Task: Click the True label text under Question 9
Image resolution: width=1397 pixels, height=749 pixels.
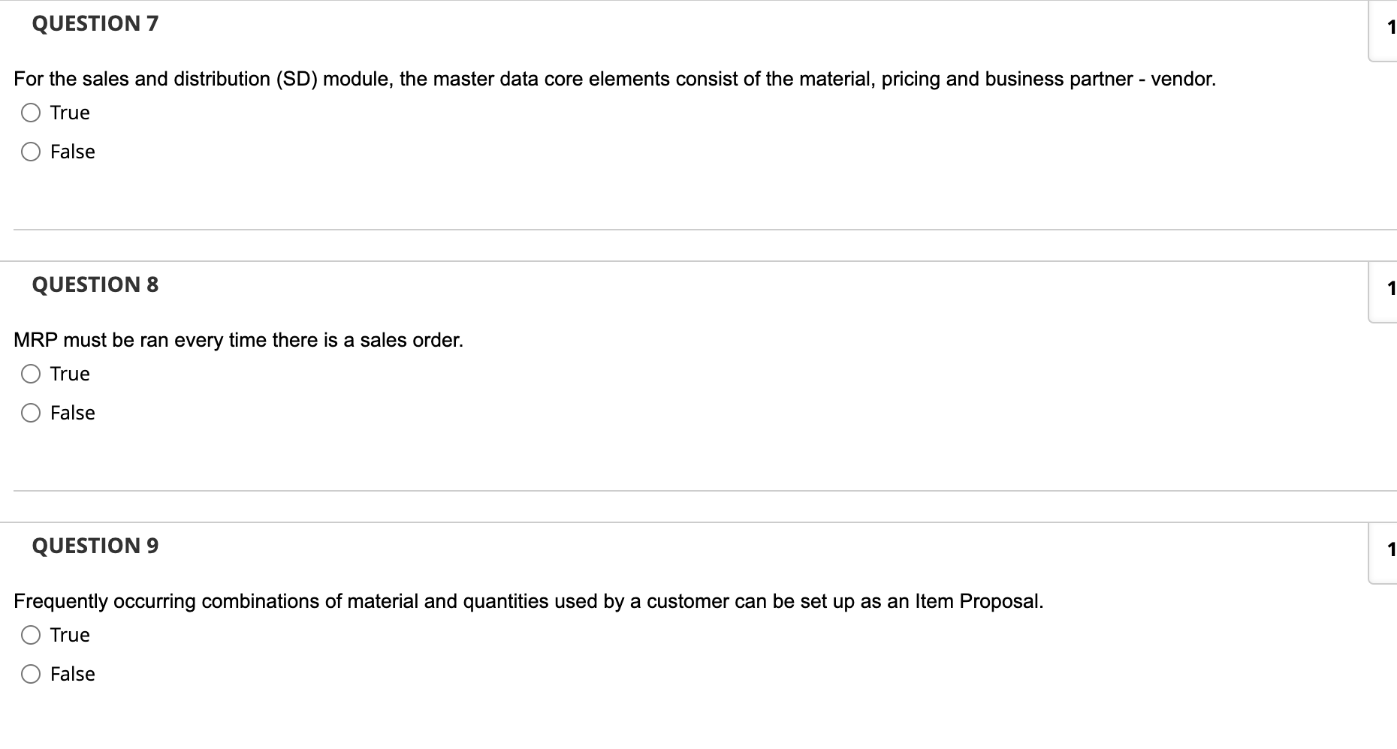Action: 69,635
